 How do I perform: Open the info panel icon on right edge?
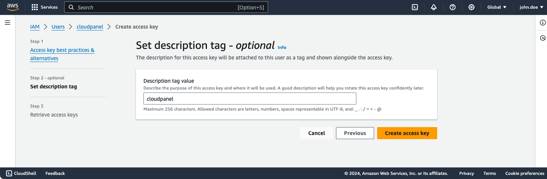[x=542, y=23]
